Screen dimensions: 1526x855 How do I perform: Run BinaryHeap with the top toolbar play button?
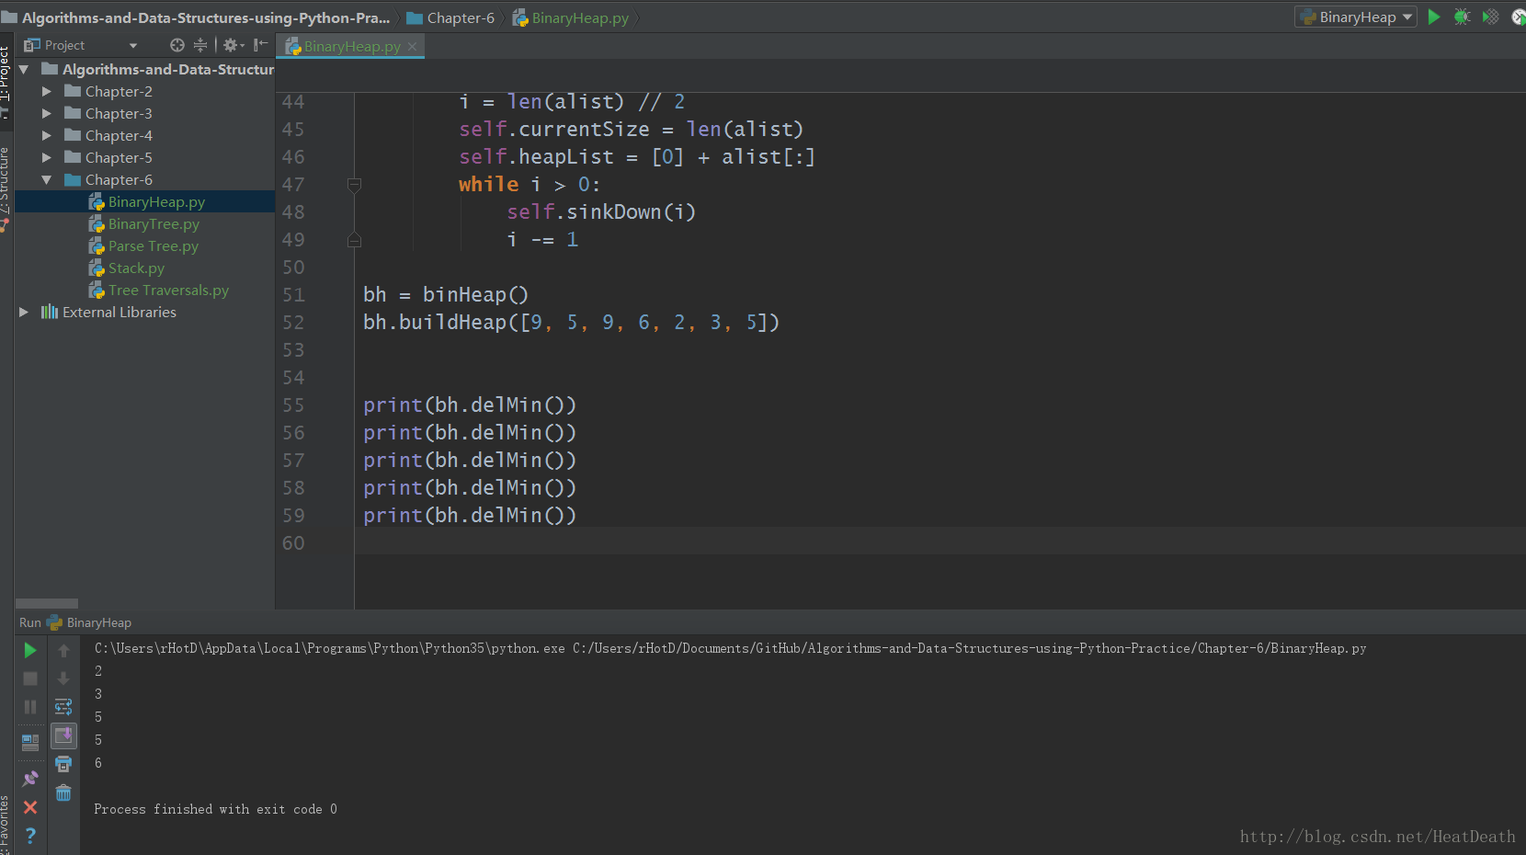1433,17
